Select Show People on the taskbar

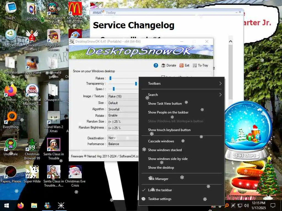(182, 112)
